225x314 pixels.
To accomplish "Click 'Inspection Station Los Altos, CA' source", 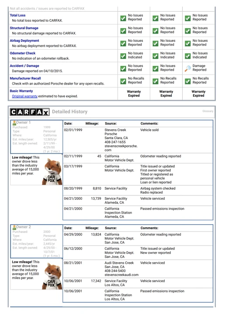I will pos(118,297).
